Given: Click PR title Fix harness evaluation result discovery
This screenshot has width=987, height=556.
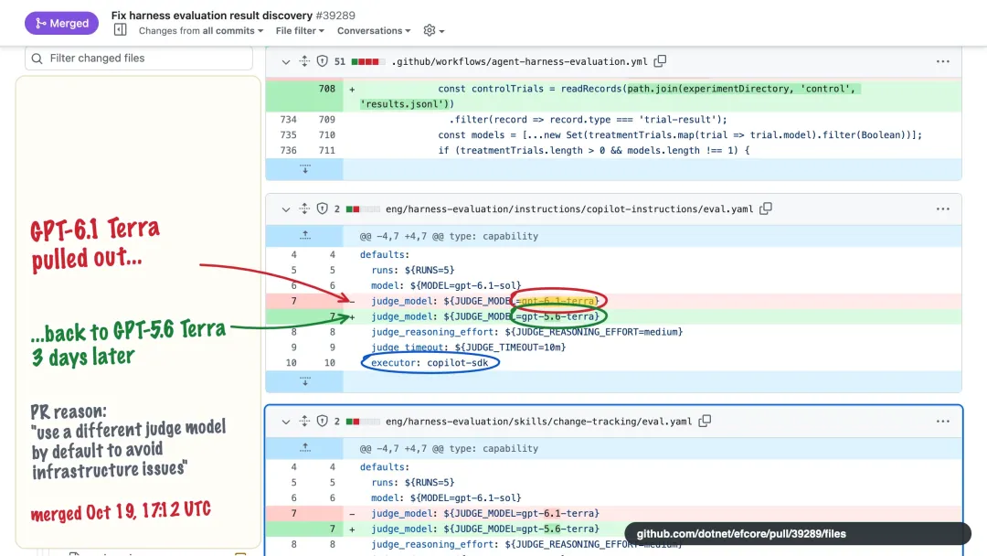Looking at the screenshot, I should (x=212, y=16).
